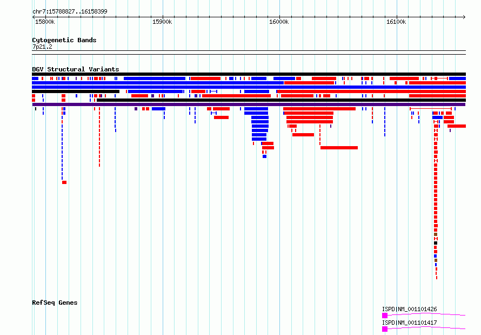Click the ruler's right arrowhead
Image resolution: width=481 pixels, height=335 pixels.
coord(464,17)
